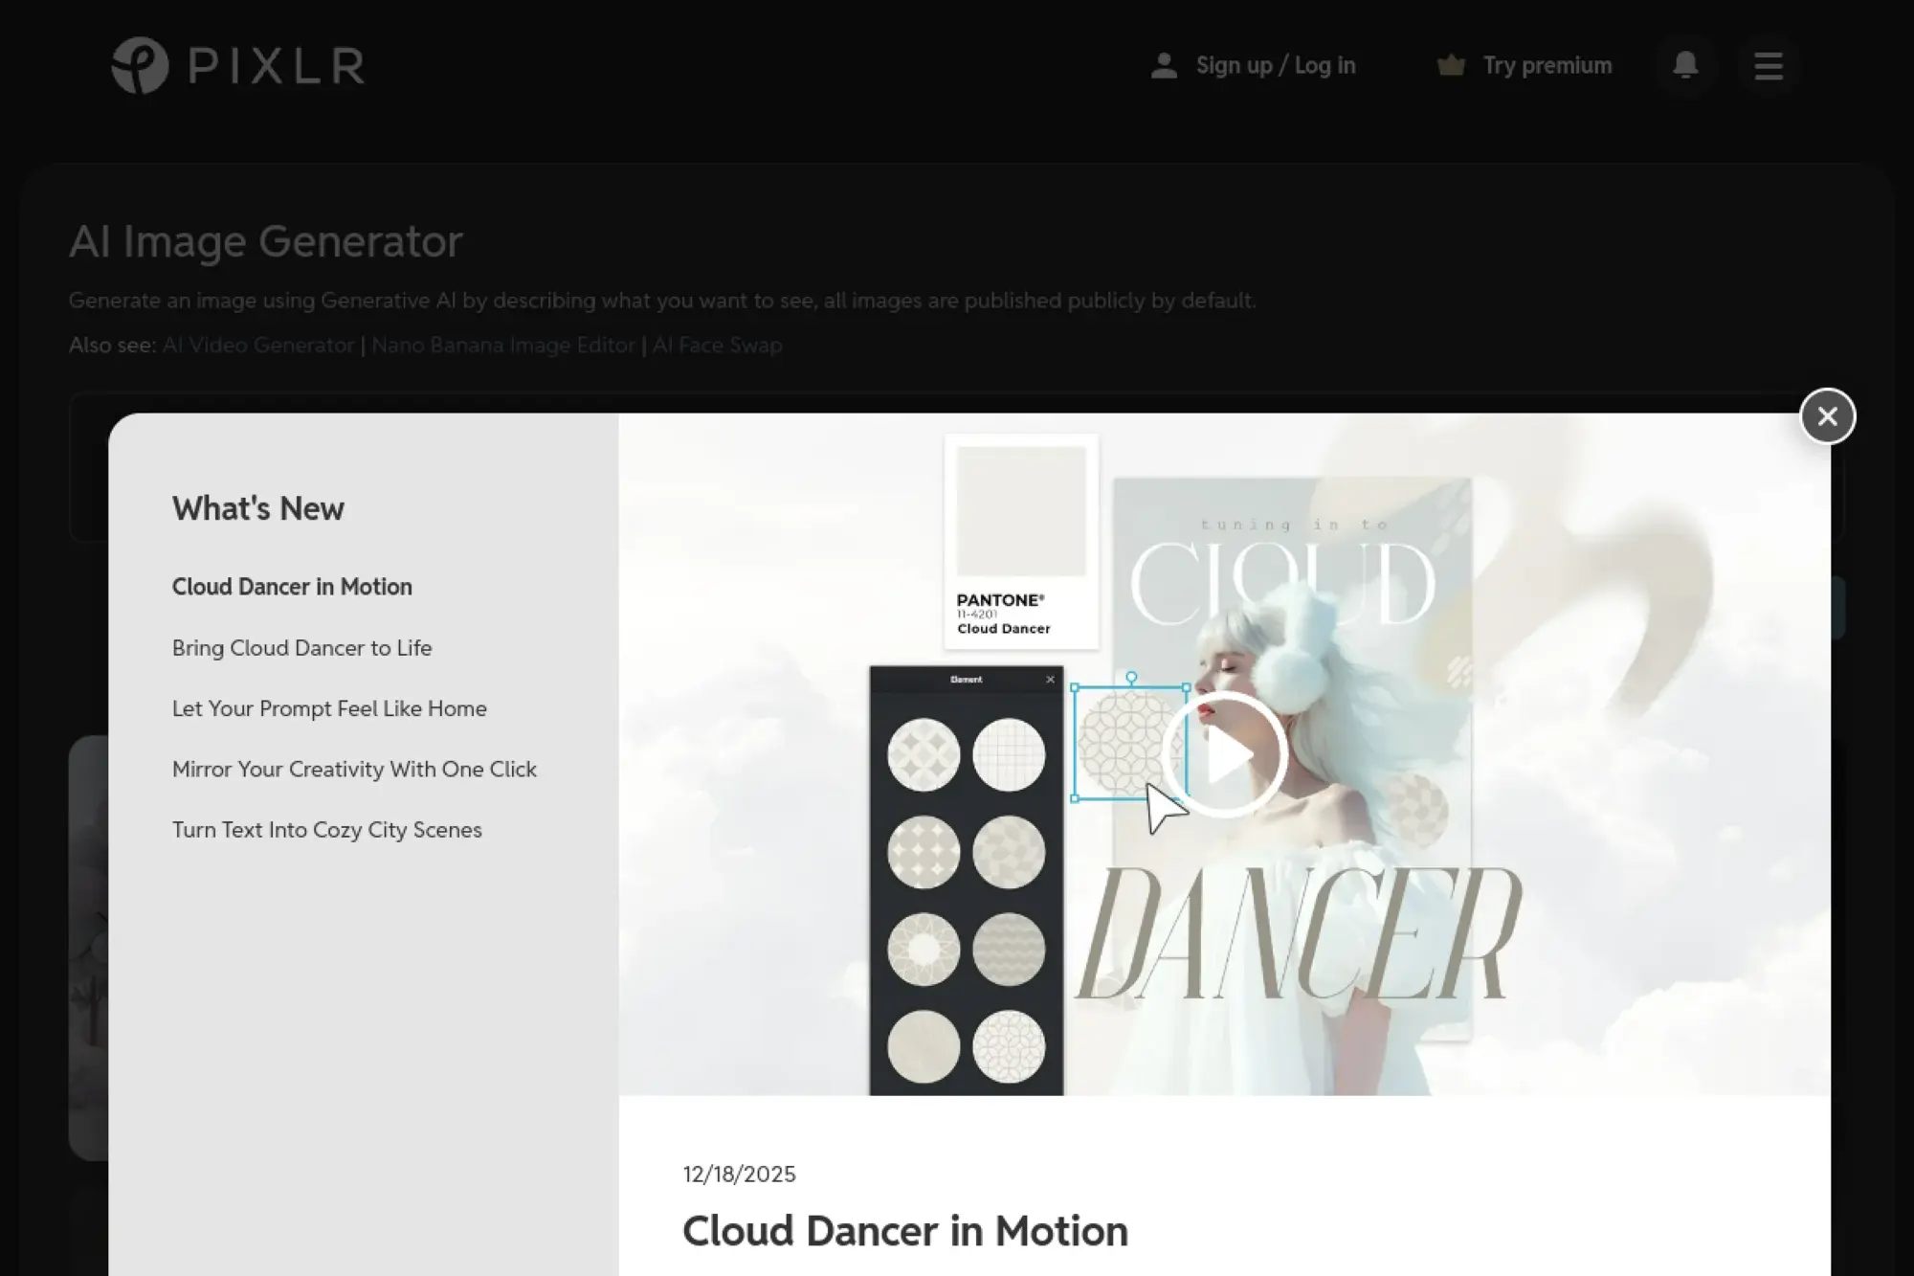The height and width of the screenshot is (1276, 1914).
Task: Open Let Your Prompt Feel Like Home
Action: pos(329,708)
